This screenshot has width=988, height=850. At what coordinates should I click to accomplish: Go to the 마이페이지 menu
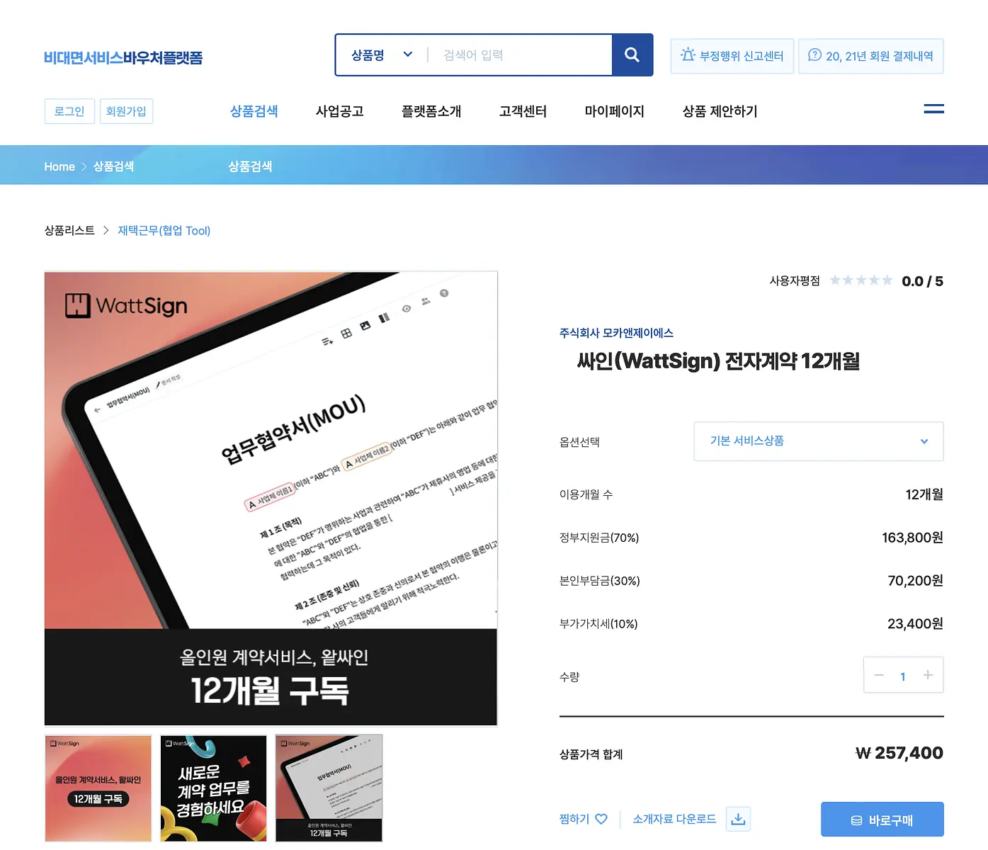[614, 111]
